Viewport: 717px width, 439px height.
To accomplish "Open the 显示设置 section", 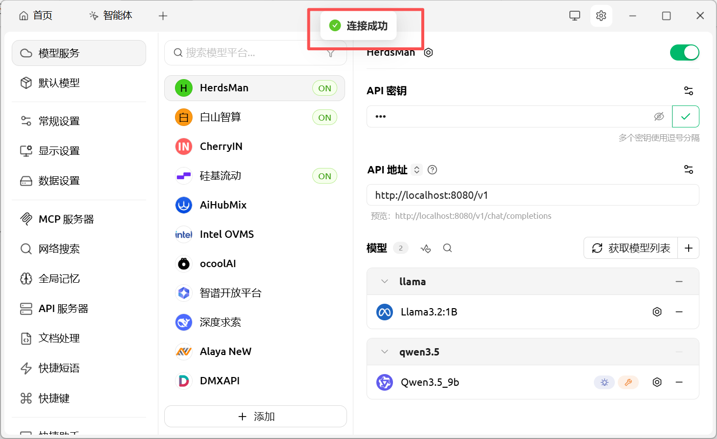I will pos(79,151).
